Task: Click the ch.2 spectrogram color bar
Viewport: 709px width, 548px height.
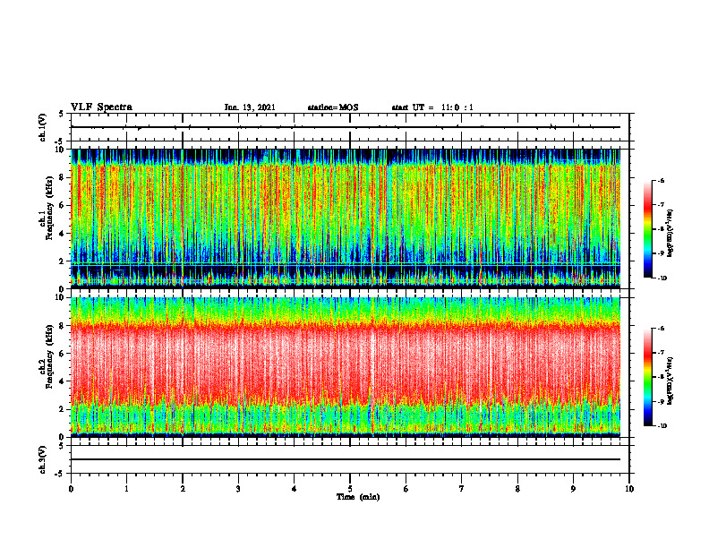Action: [x=647, y=377]
